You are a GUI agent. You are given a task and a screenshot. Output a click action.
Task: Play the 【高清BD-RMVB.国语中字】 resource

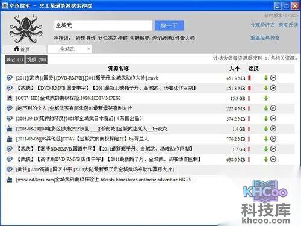(x=273, y=149)
